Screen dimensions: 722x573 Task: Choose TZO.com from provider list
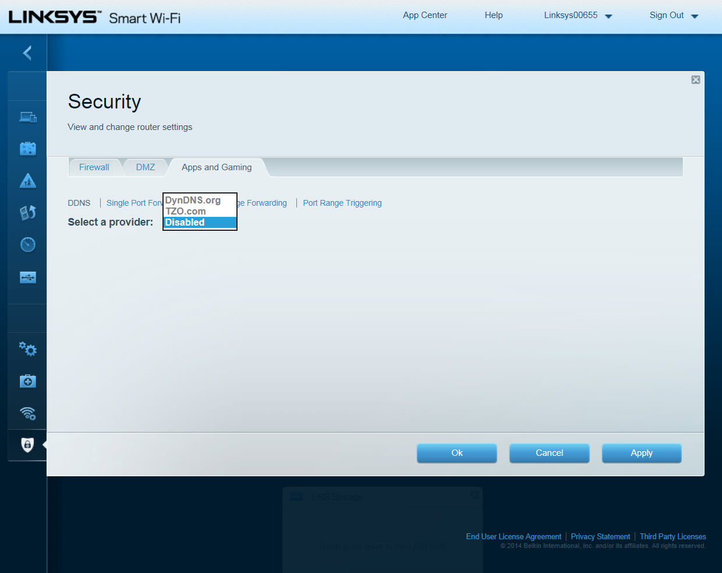(200, 211)
